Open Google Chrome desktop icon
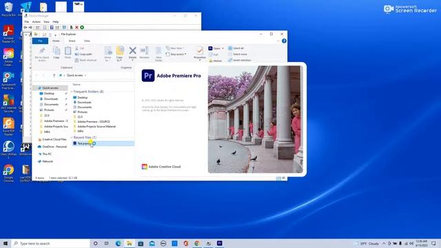441x248 pixels. click(x=8, y=174)
